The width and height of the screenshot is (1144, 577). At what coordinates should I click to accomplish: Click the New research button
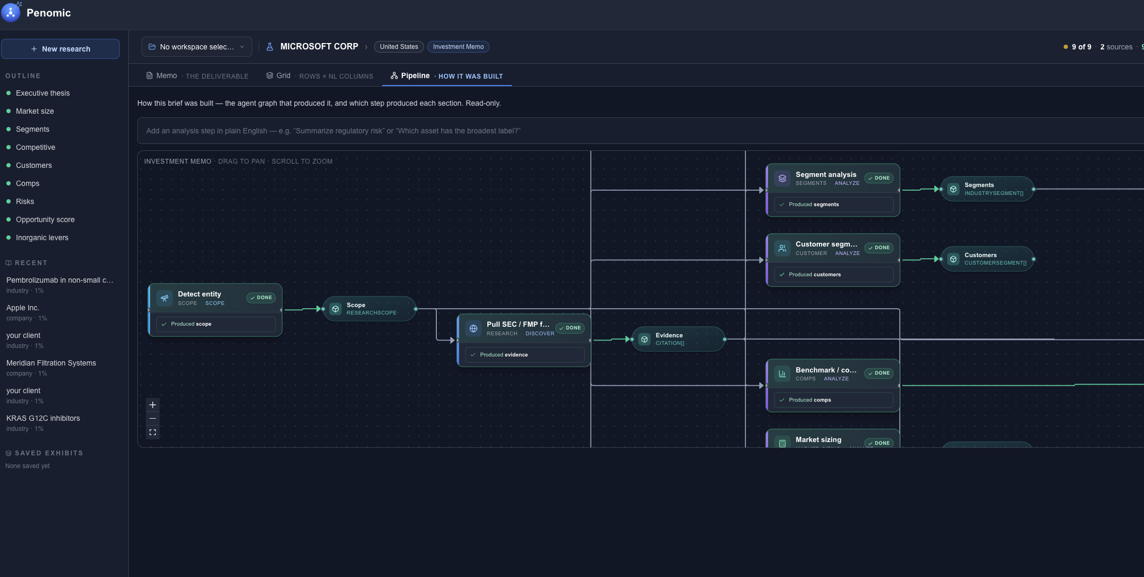pyautogui.click(x=60, y=49)
